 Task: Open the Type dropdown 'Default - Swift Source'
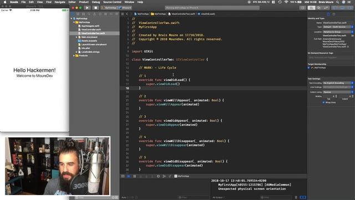click(x=338, y=27)
